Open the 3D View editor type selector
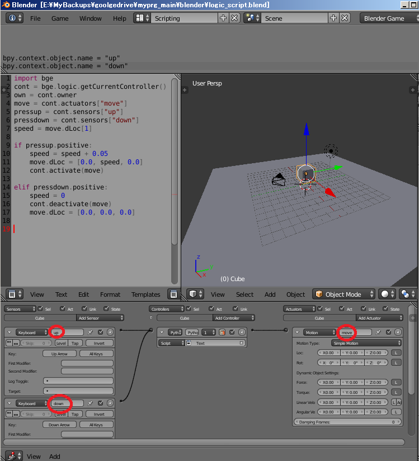This screenshot has height=461, width=419. click(x=195, y=294)
